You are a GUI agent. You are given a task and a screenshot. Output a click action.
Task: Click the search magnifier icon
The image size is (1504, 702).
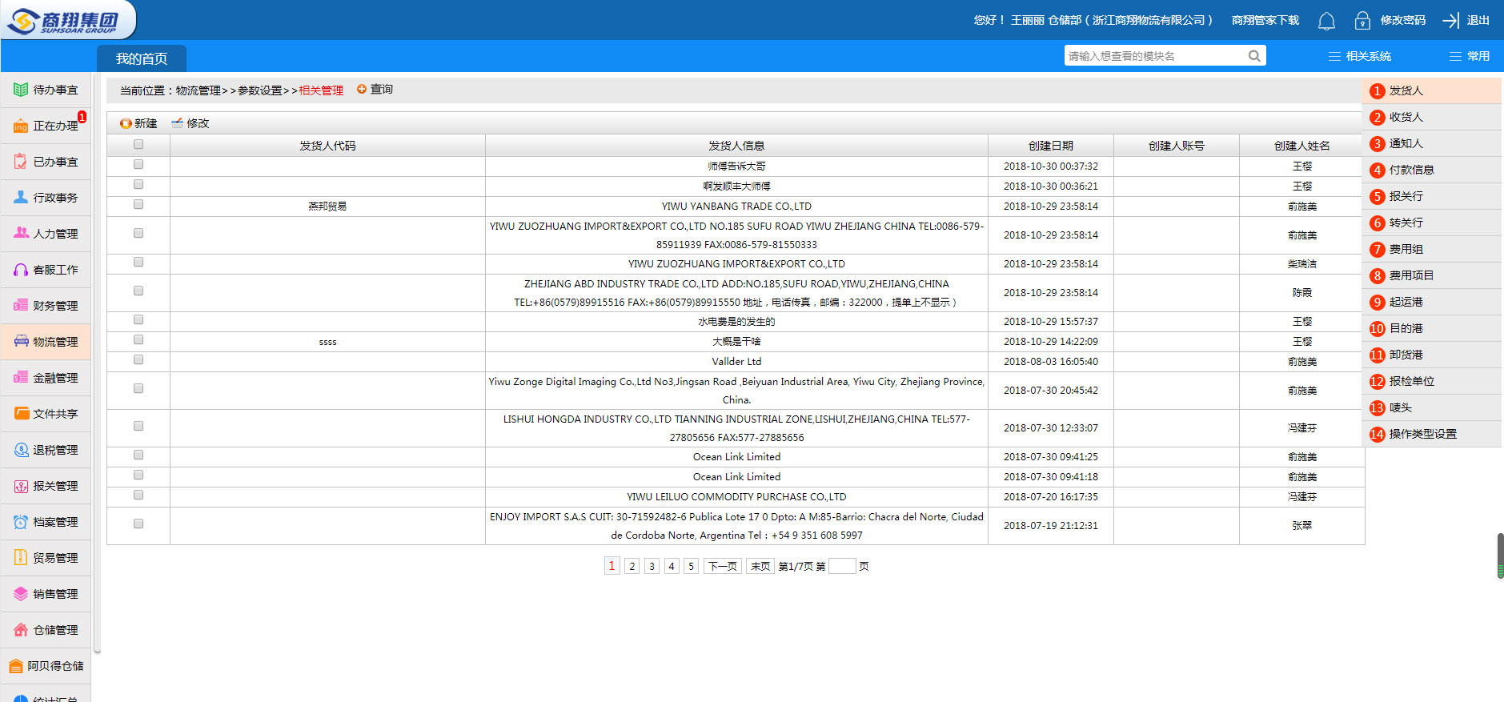1254,56
